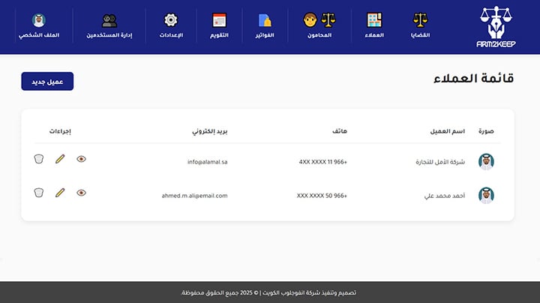This screenshot has height=303, width=540.
Task: Select the القضايا menu label
Action: (x=421, y=36)
